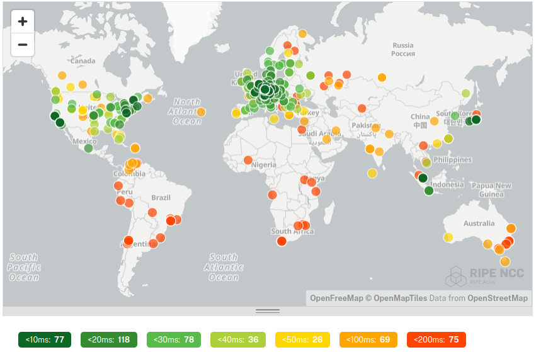Zoom out with the minus button
The image size is (536, 352).
click(x=23, y=45)
